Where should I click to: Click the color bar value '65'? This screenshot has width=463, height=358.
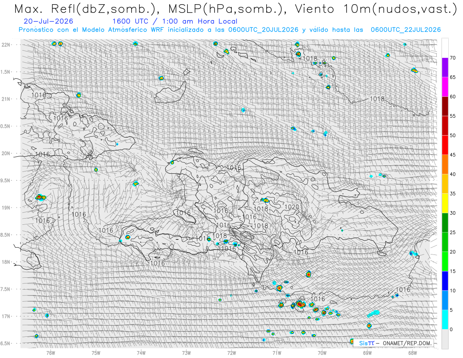click(453, 77)
